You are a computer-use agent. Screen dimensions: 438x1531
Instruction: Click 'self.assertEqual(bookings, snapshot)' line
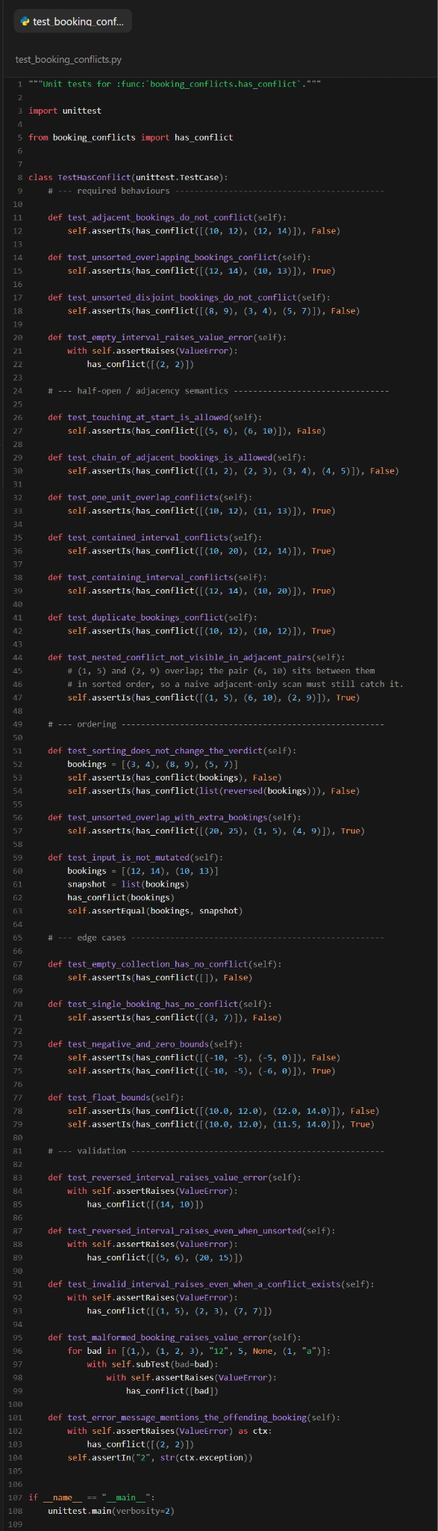(x=155, y=911)
